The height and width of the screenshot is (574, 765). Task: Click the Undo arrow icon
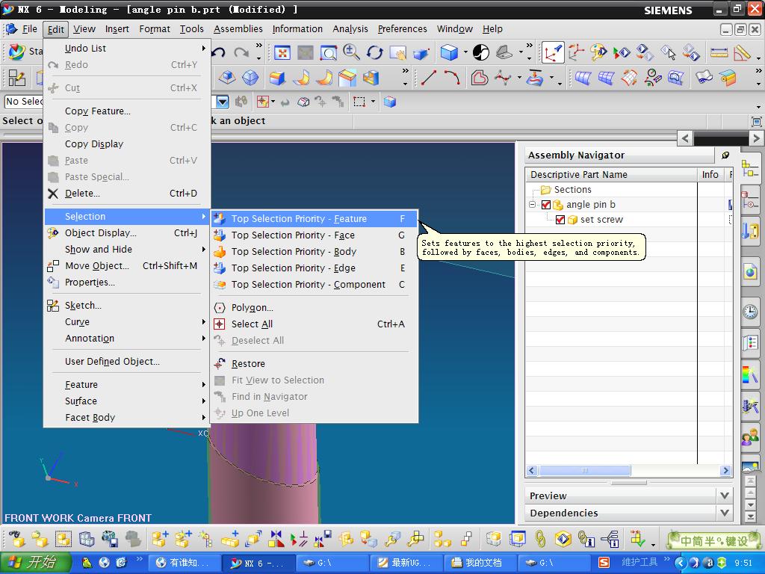218,52
